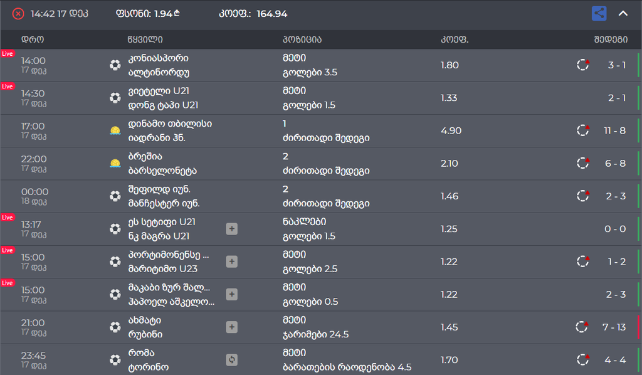Click the დრო column header
Image resolution: width=642 pixels, height=375 pixels.
[x=33, y=40]
